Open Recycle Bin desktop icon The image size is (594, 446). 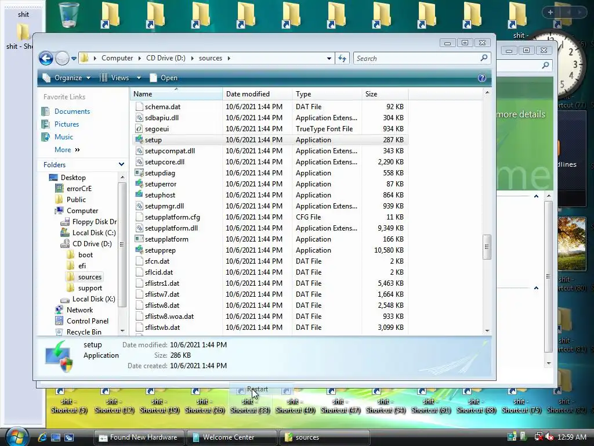tap(69, 15)
